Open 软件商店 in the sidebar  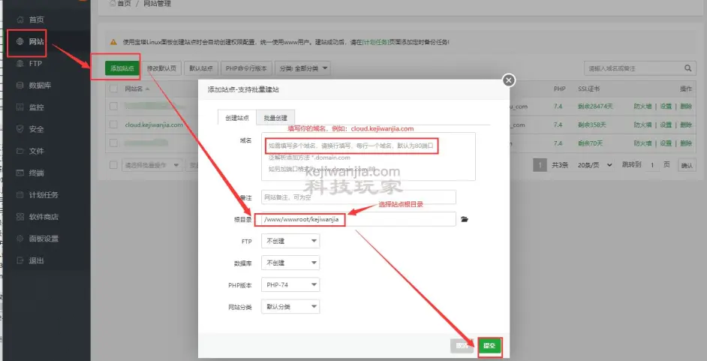pyautogui.click(x=44, y=217)
